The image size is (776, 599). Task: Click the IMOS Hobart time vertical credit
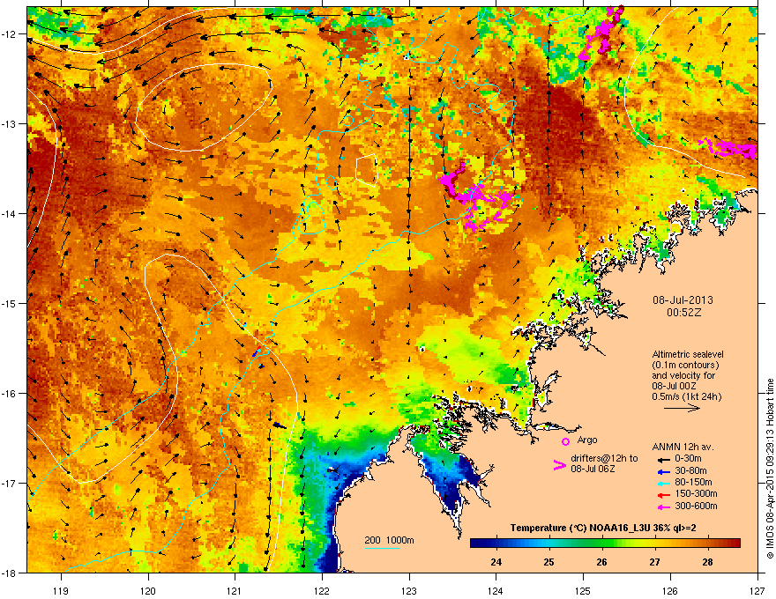coord(770,469)
